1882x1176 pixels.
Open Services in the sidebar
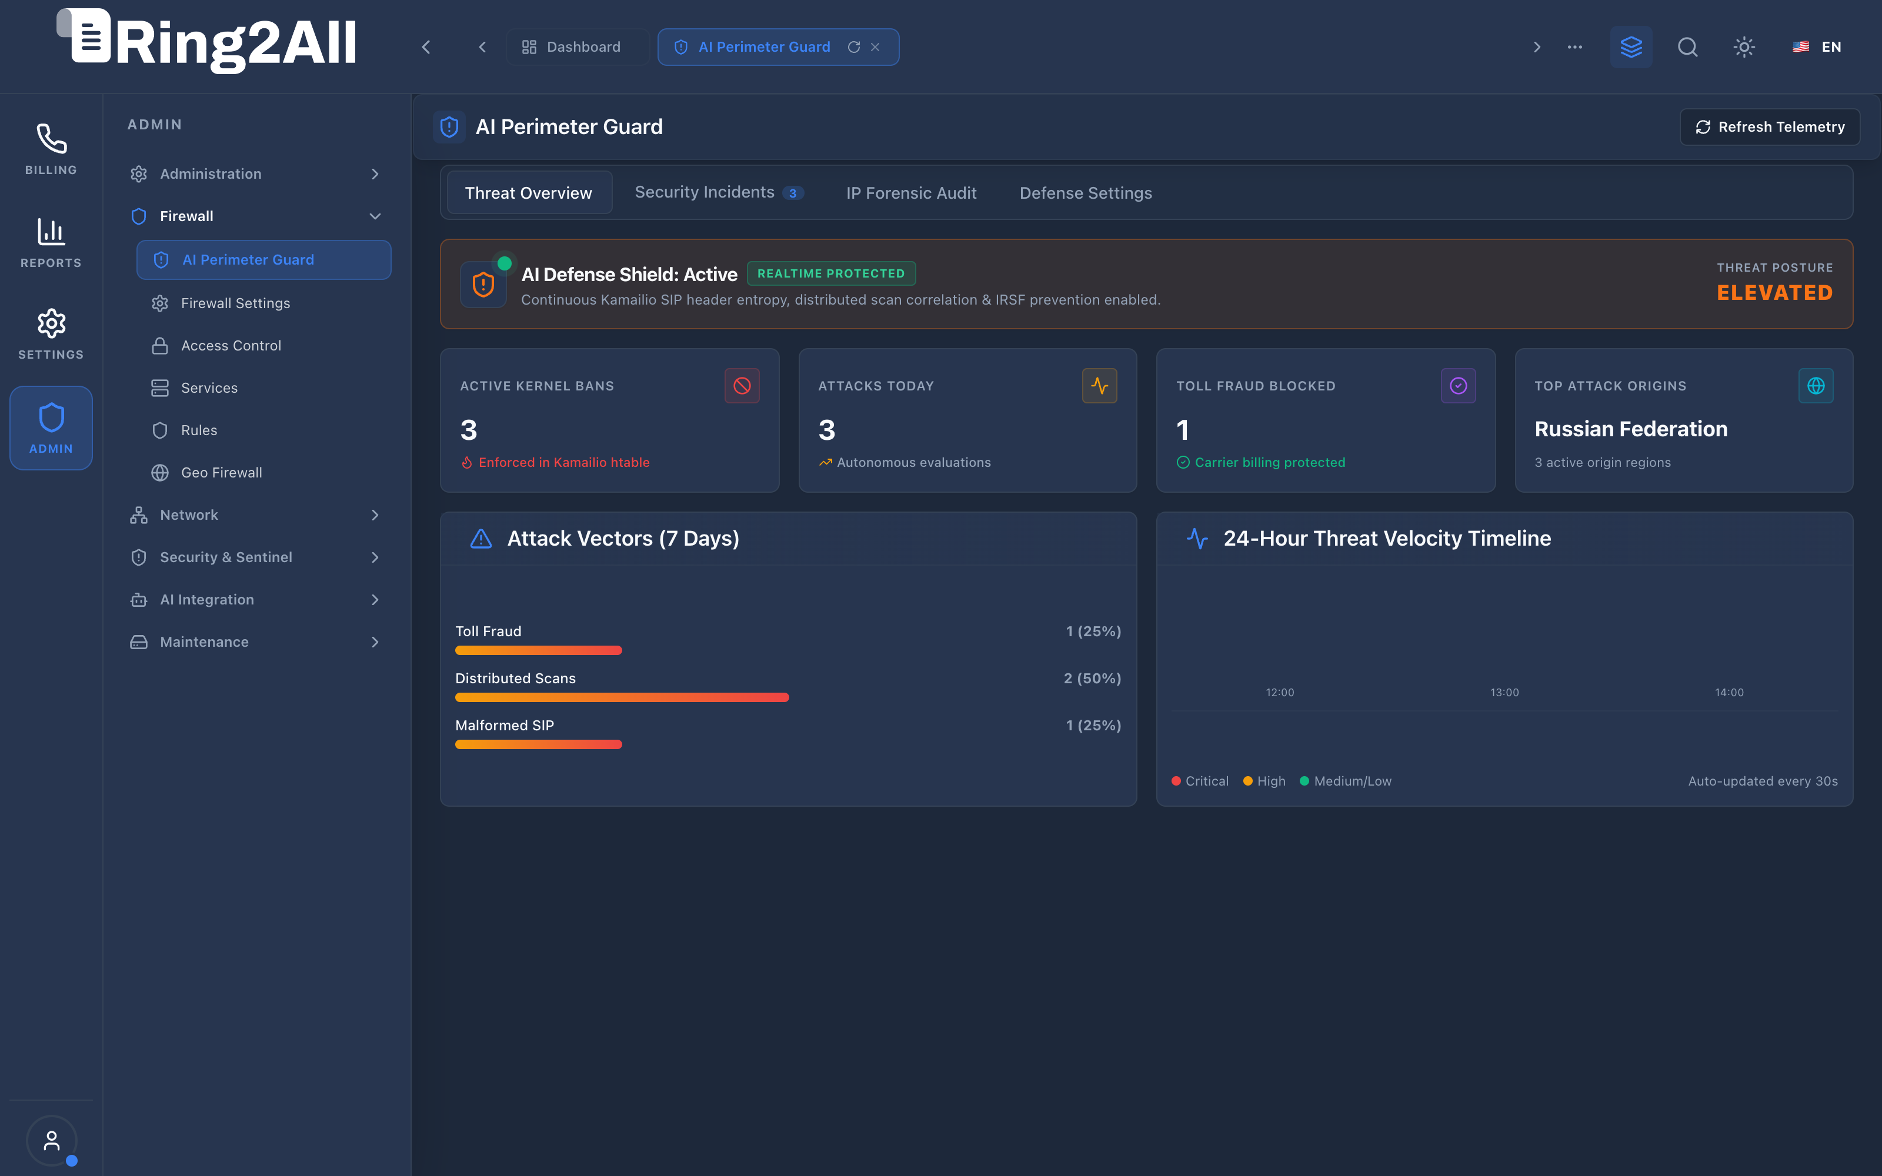coord(263,387)
